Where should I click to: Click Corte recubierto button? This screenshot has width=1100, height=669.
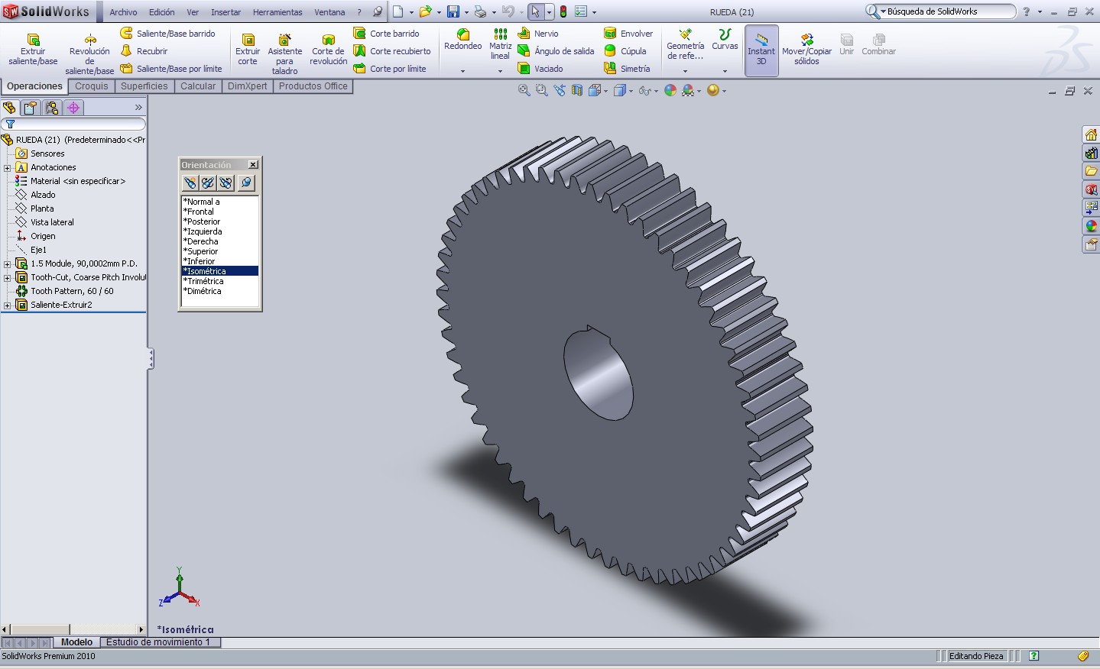(392, 51)
